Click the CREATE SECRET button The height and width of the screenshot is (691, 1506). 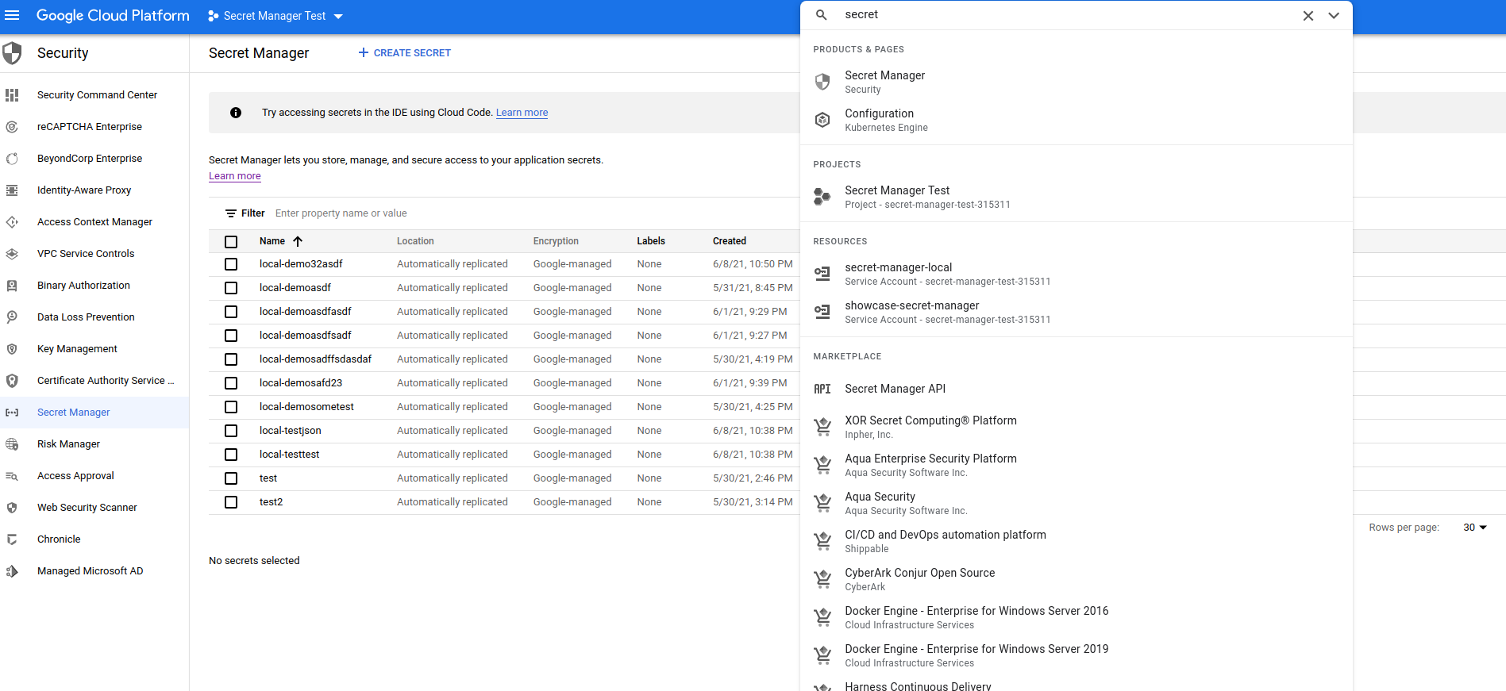coord(404,53)
